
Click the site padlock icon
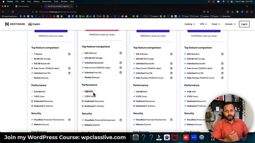pos(36,12)
